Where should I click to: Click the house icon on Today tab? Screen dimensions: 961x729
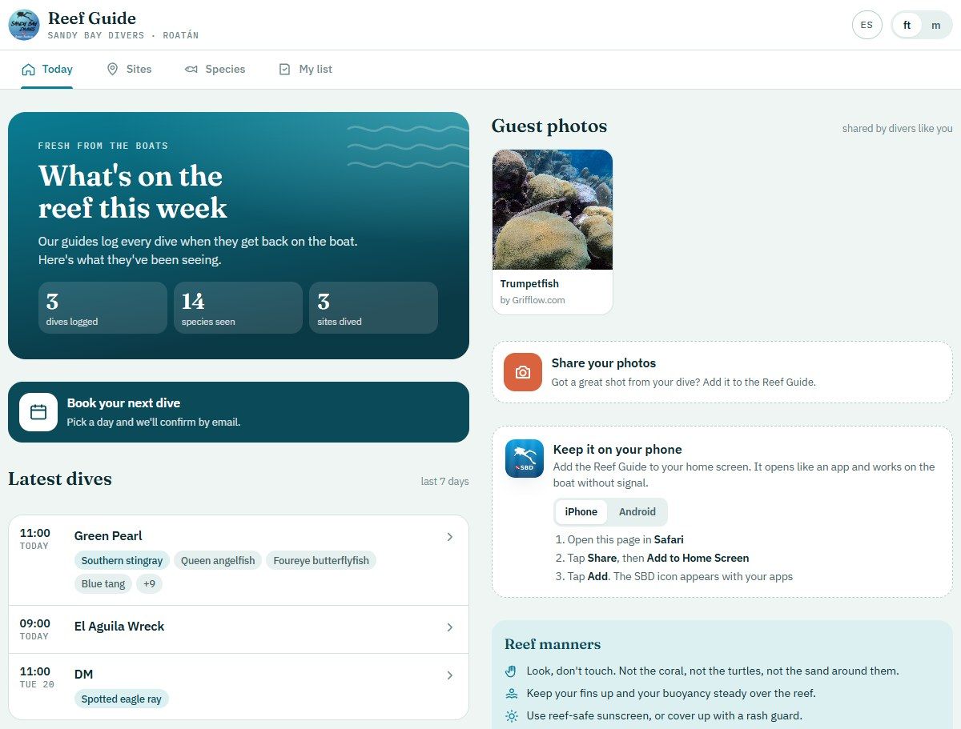pyautogui.click(x=29, y=70)
